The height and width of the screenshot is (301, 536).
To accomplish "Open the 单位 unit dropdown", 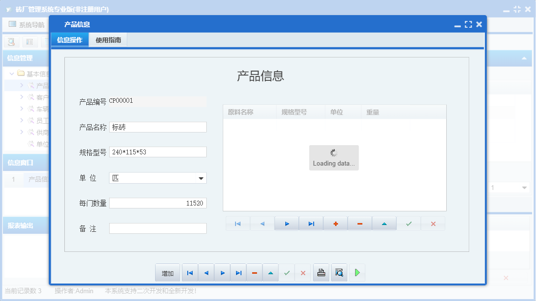I will coord(200,178).
